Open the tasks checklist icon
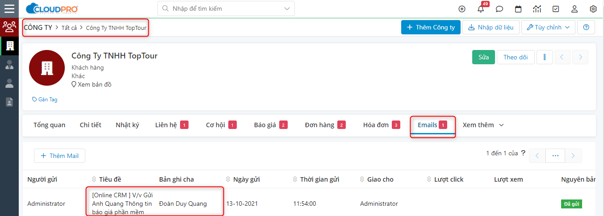604x216 pixels. 556,9
